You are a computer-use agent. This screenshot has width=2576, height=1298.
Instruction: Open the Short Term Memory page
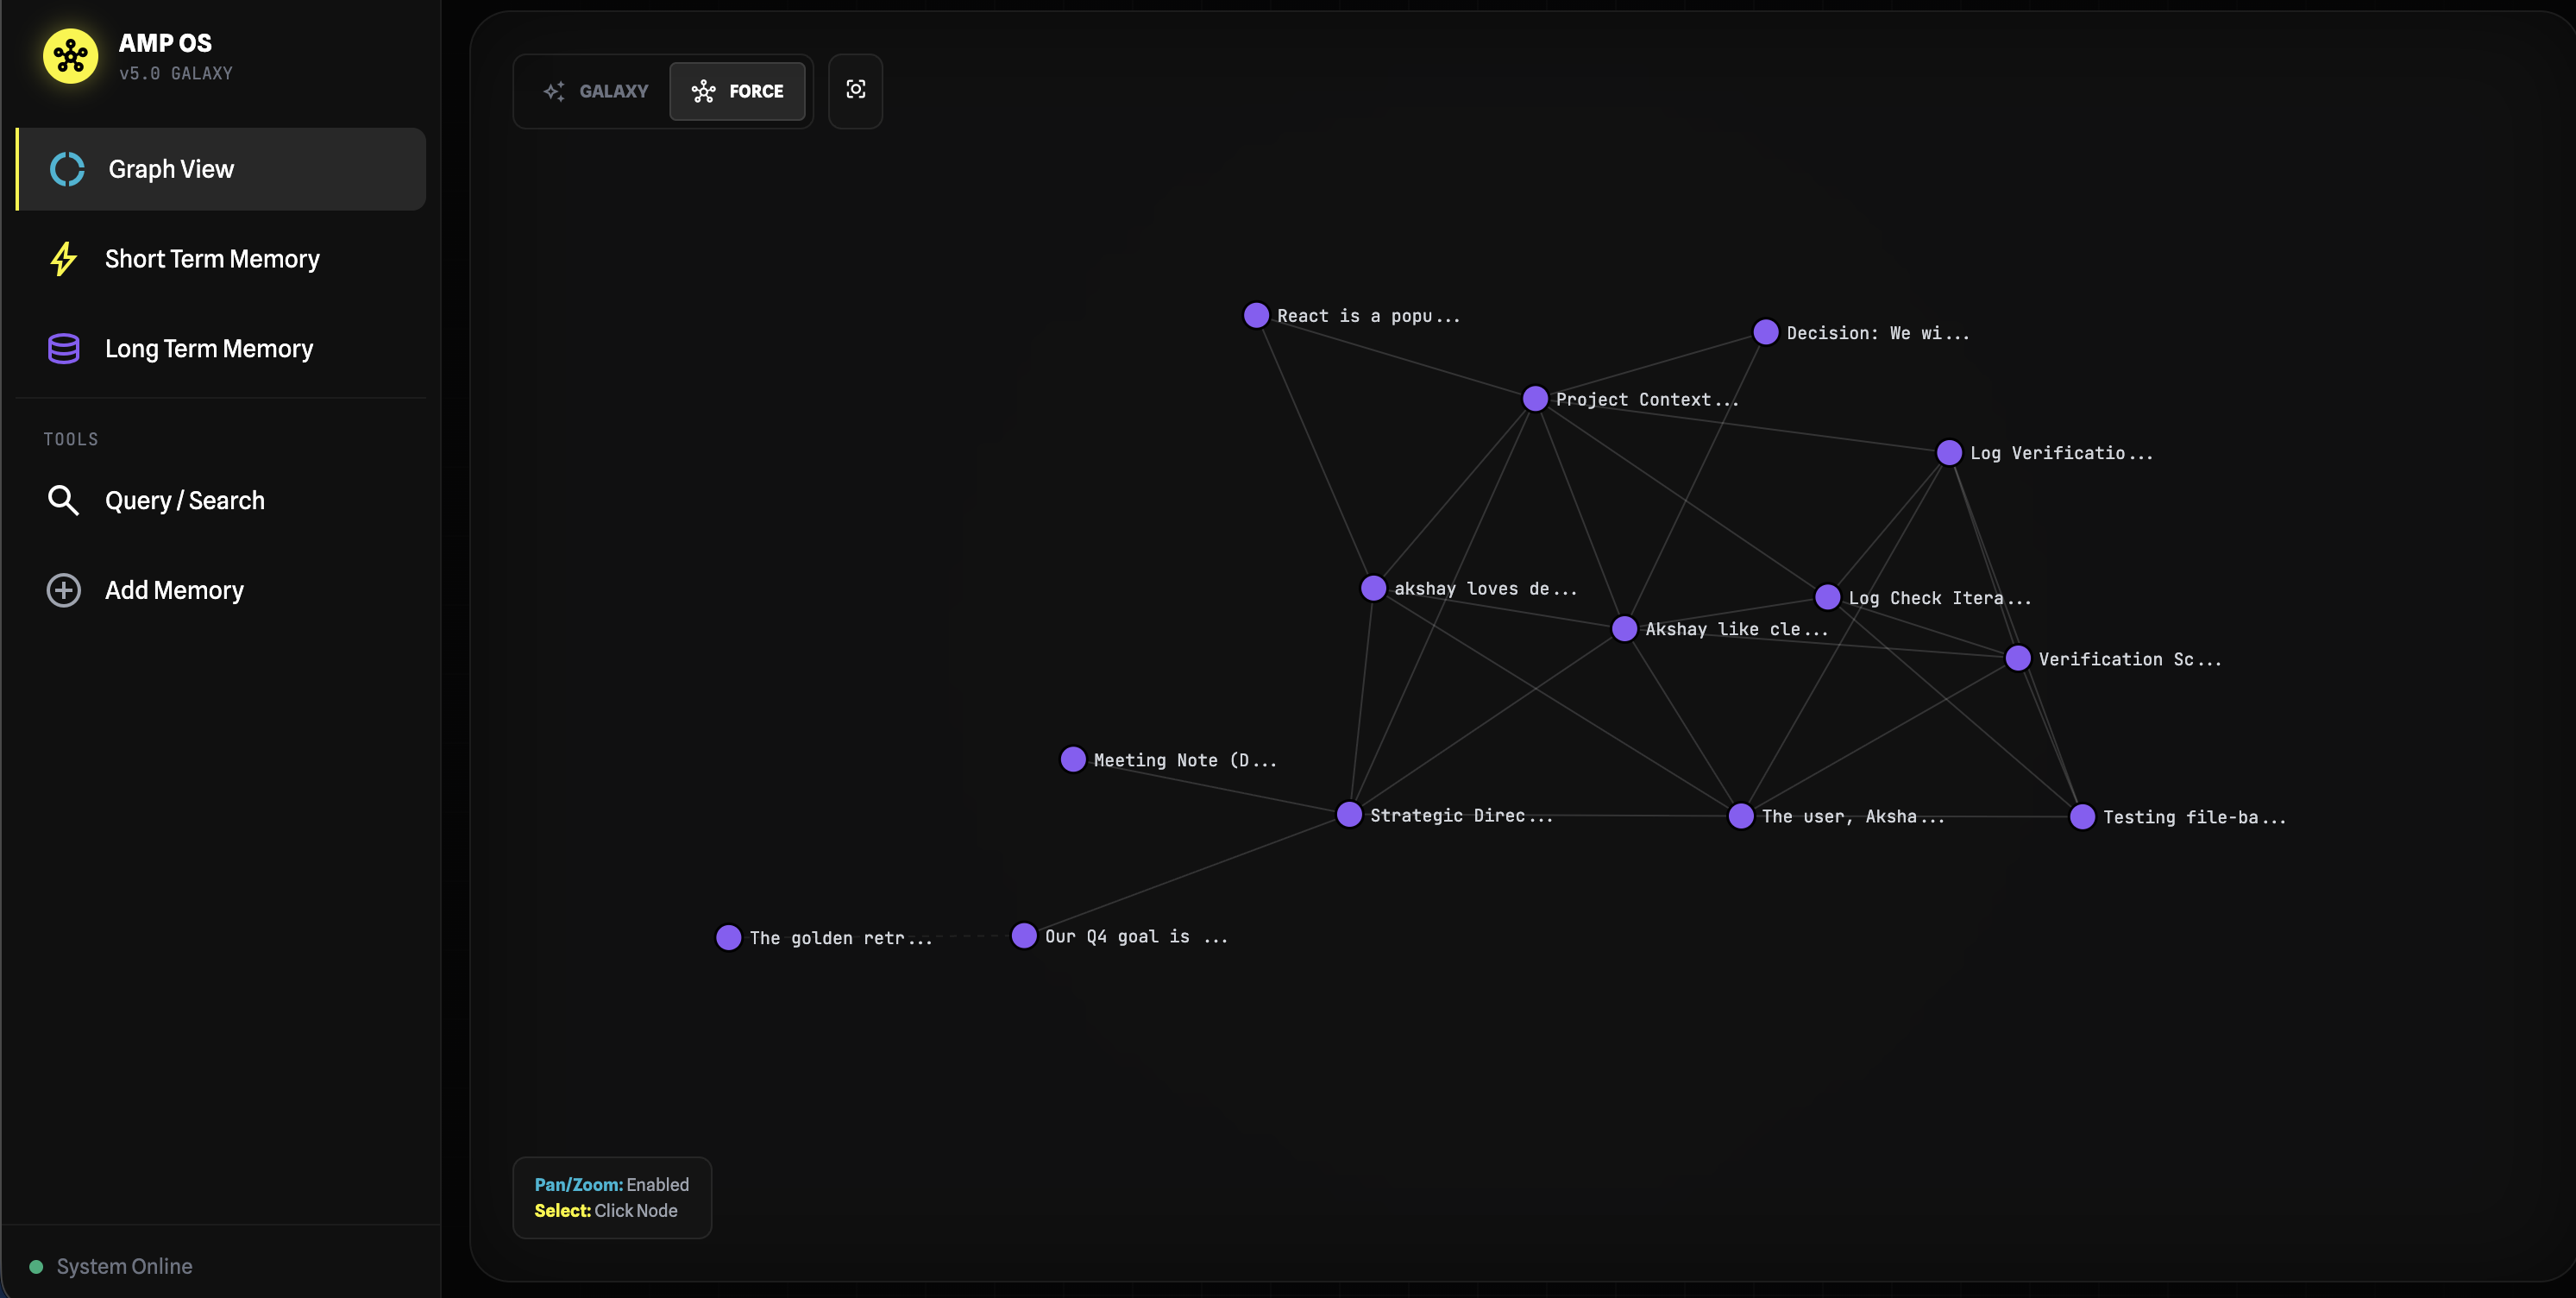212,259
